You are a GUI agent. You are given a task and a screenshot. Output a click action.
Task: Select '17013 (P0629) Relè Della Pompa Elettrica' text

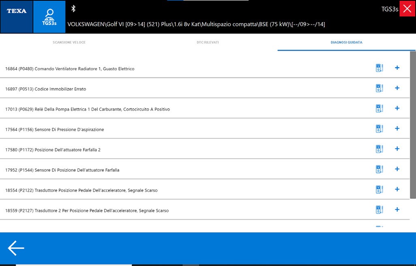[46, 109]
